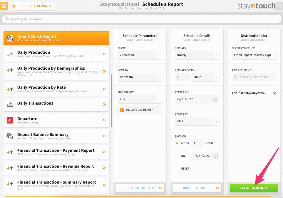Screen dimensions: 283x198
Task: Open the Sort By Room No dropdown
Action: (x=140, y=77)
